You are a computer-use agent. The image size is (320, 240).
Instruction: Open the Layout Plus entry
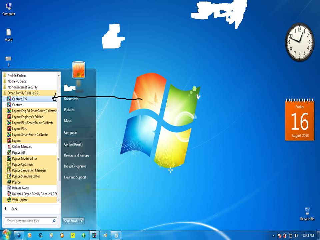click(30, 129)
